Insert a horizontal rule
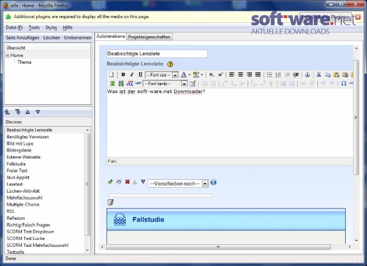 [138, 83]
